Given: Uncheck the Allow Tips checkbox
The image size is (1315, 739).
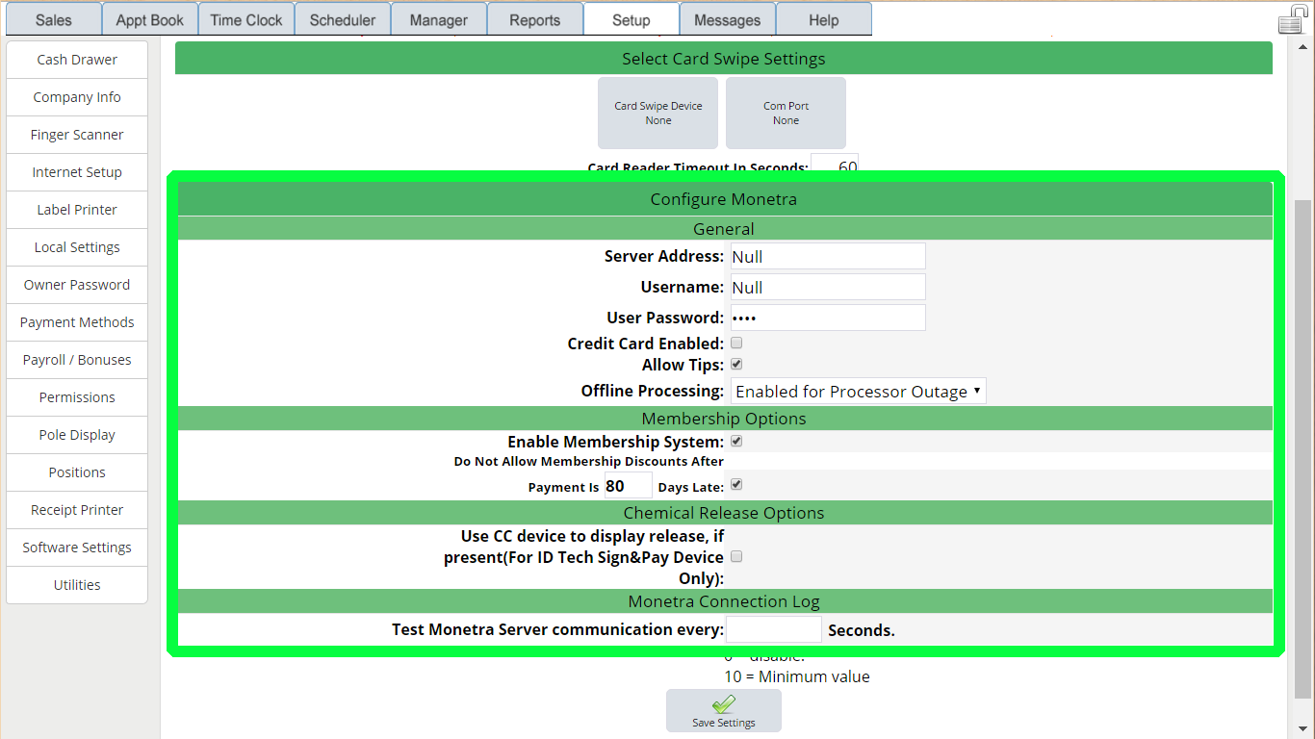Looking at the screenshot, I should (736, 365).
